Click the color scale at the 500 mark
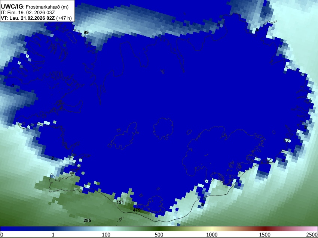Screen dimensions: 318x238 (159, 235)
